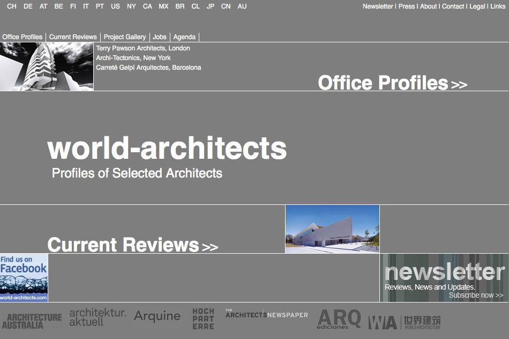Image resolution: width=509 pixels, height=339 pixels.
Task: Click the architektur.aktuell logo
Action: coord(98,317)
